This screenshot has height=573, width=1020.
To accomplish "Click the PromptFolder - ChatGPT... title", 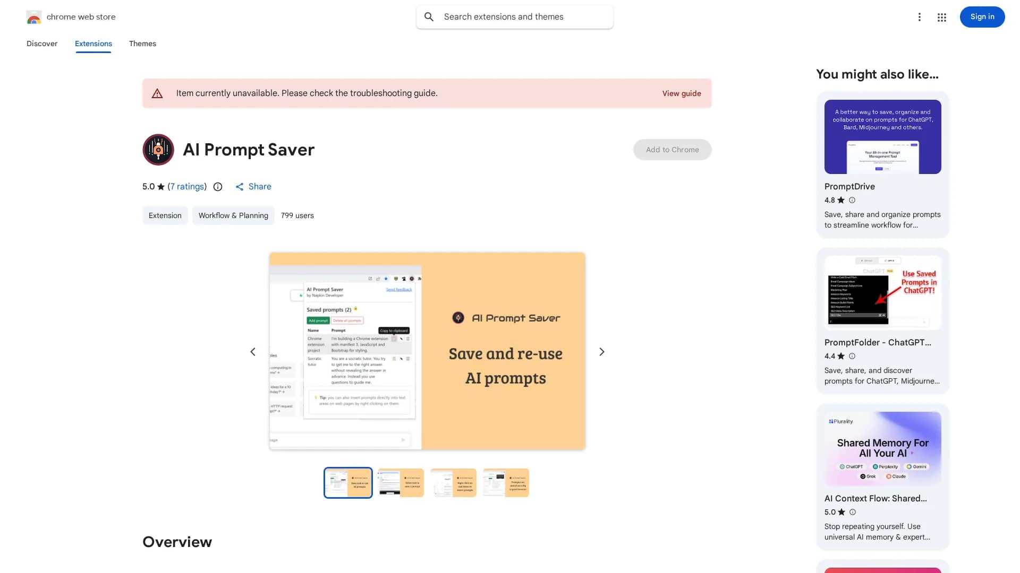I will 878,343.
